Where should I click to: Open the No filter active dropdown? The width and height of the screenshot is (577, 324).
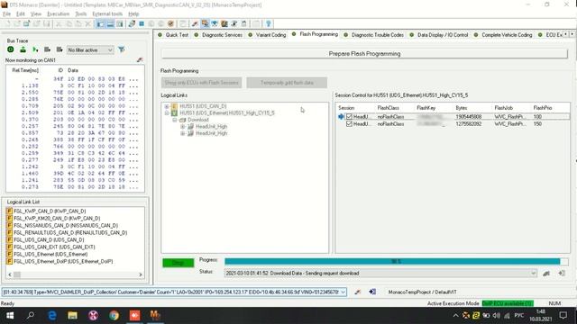[90, 50]
